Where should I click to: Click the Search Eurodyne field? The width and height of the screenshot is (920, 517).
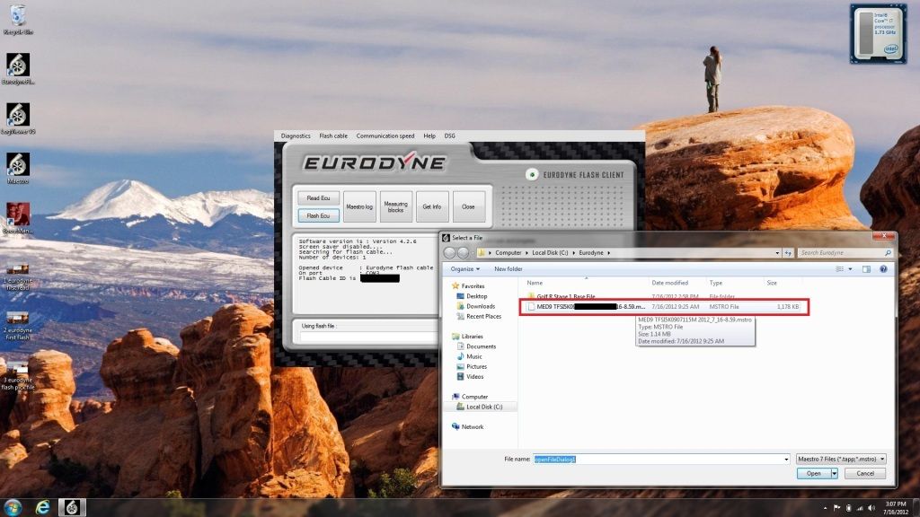tap(845, 252)
